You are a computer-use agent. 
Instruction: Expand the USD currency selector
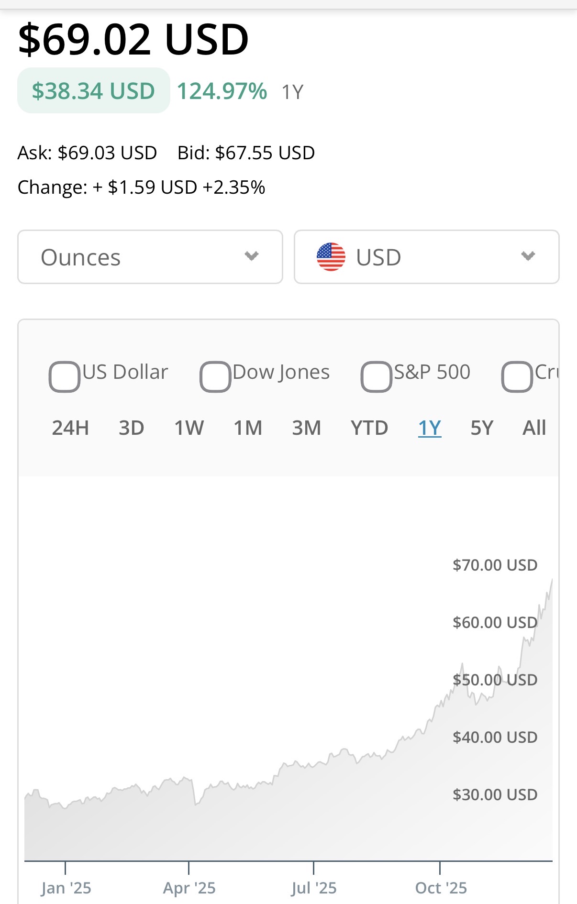tap(426, 257)
